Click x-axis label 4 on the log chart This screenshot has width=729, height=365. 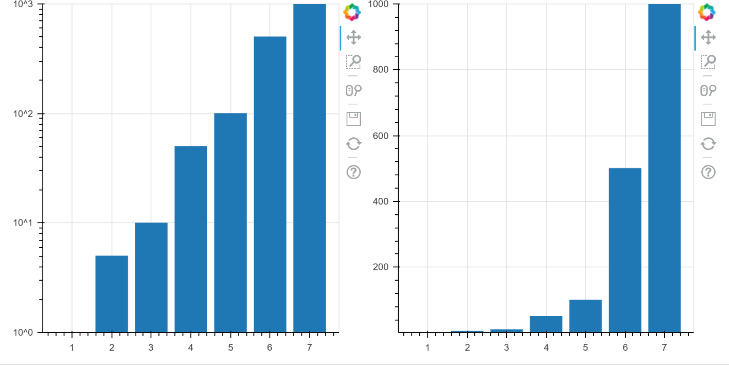click(191, 347)
